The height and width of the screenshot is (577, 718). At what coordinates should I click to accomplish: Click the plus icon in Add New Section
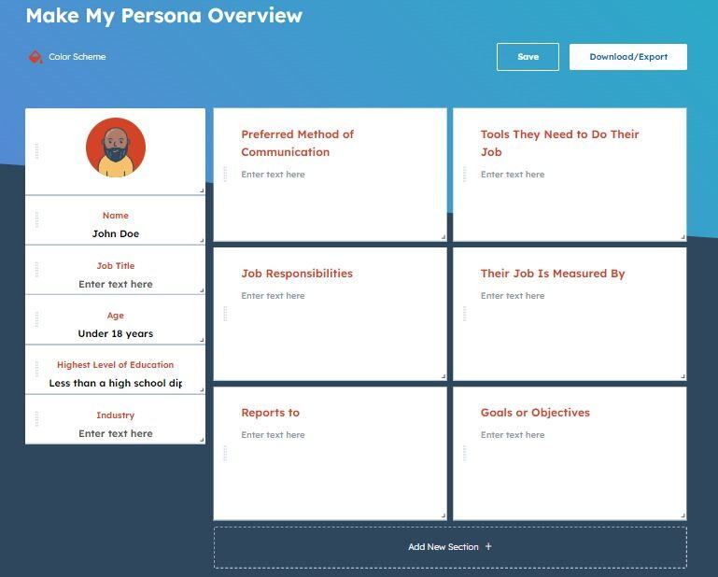(488, 547)
